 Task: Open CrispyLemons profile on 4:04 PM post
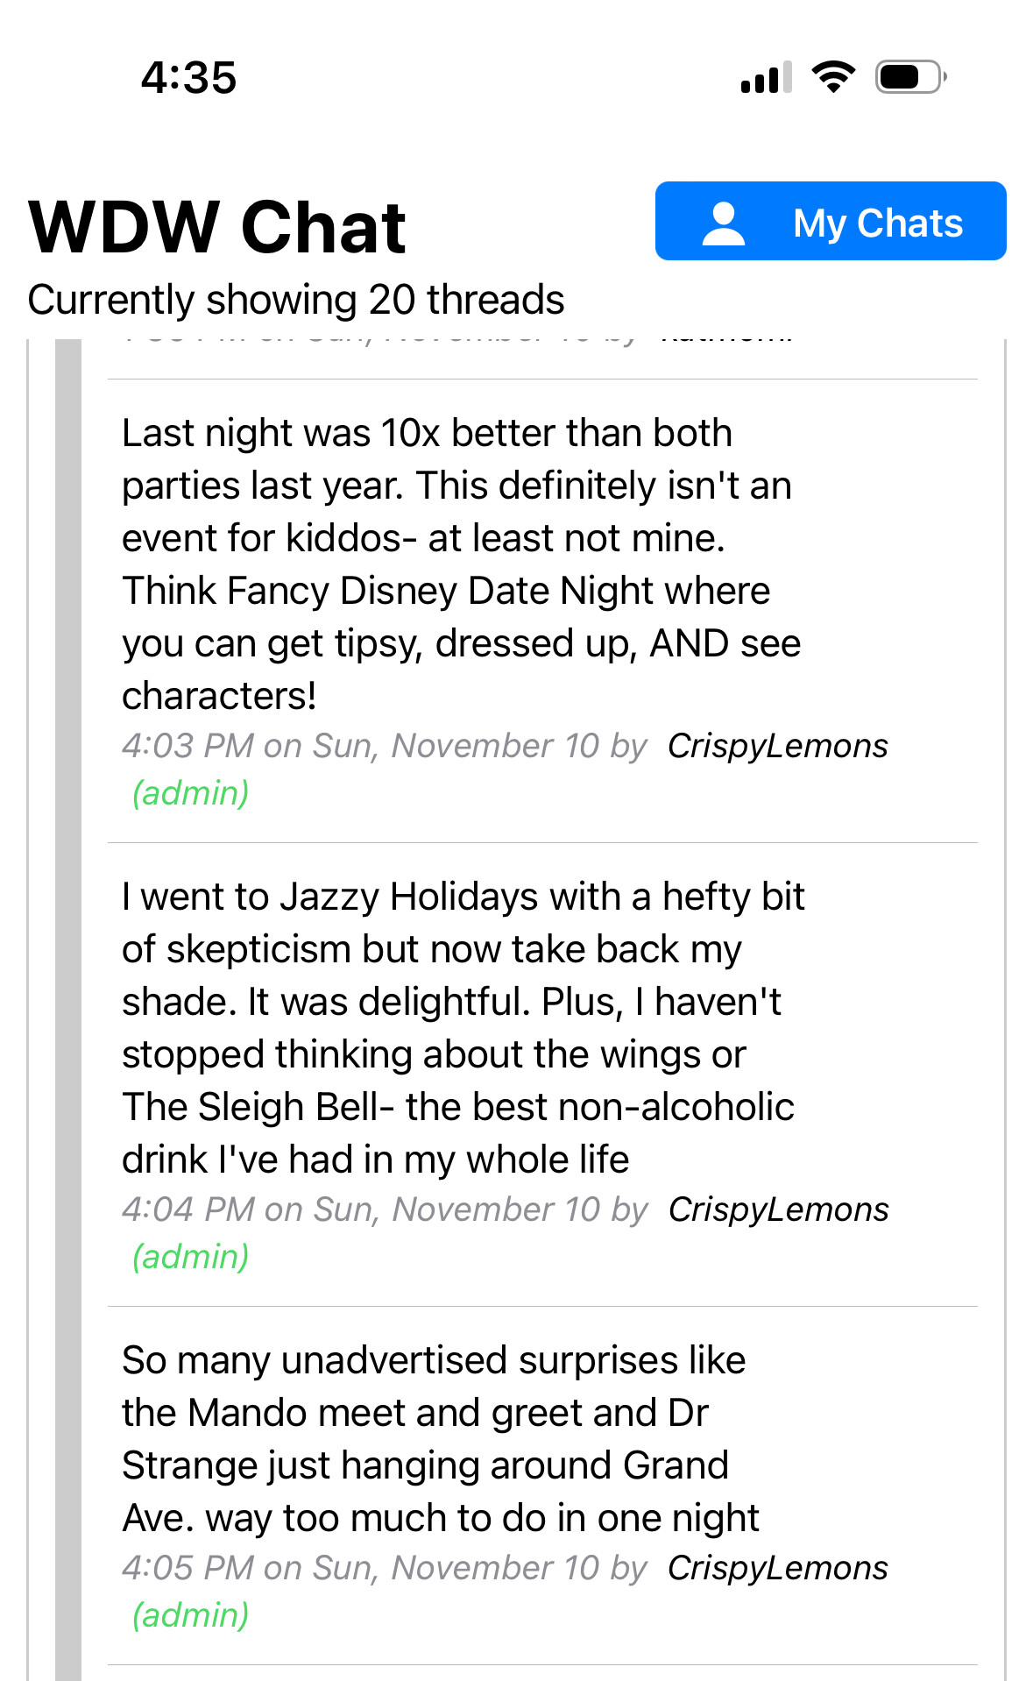(778, 1209)
